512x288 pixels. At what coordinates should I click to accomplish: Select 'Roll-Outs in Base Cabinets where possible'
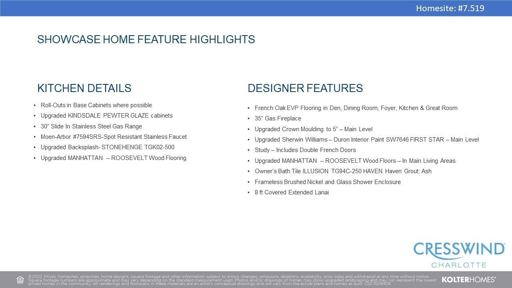[x=96, y=105]
